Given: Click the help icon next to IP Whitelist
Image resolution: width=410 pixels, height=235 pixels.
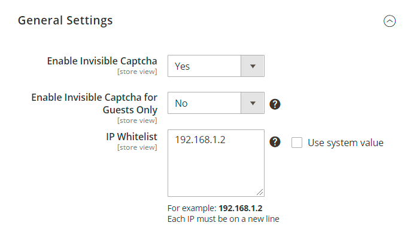Looking at the screenshot, I should coord(275,142).
